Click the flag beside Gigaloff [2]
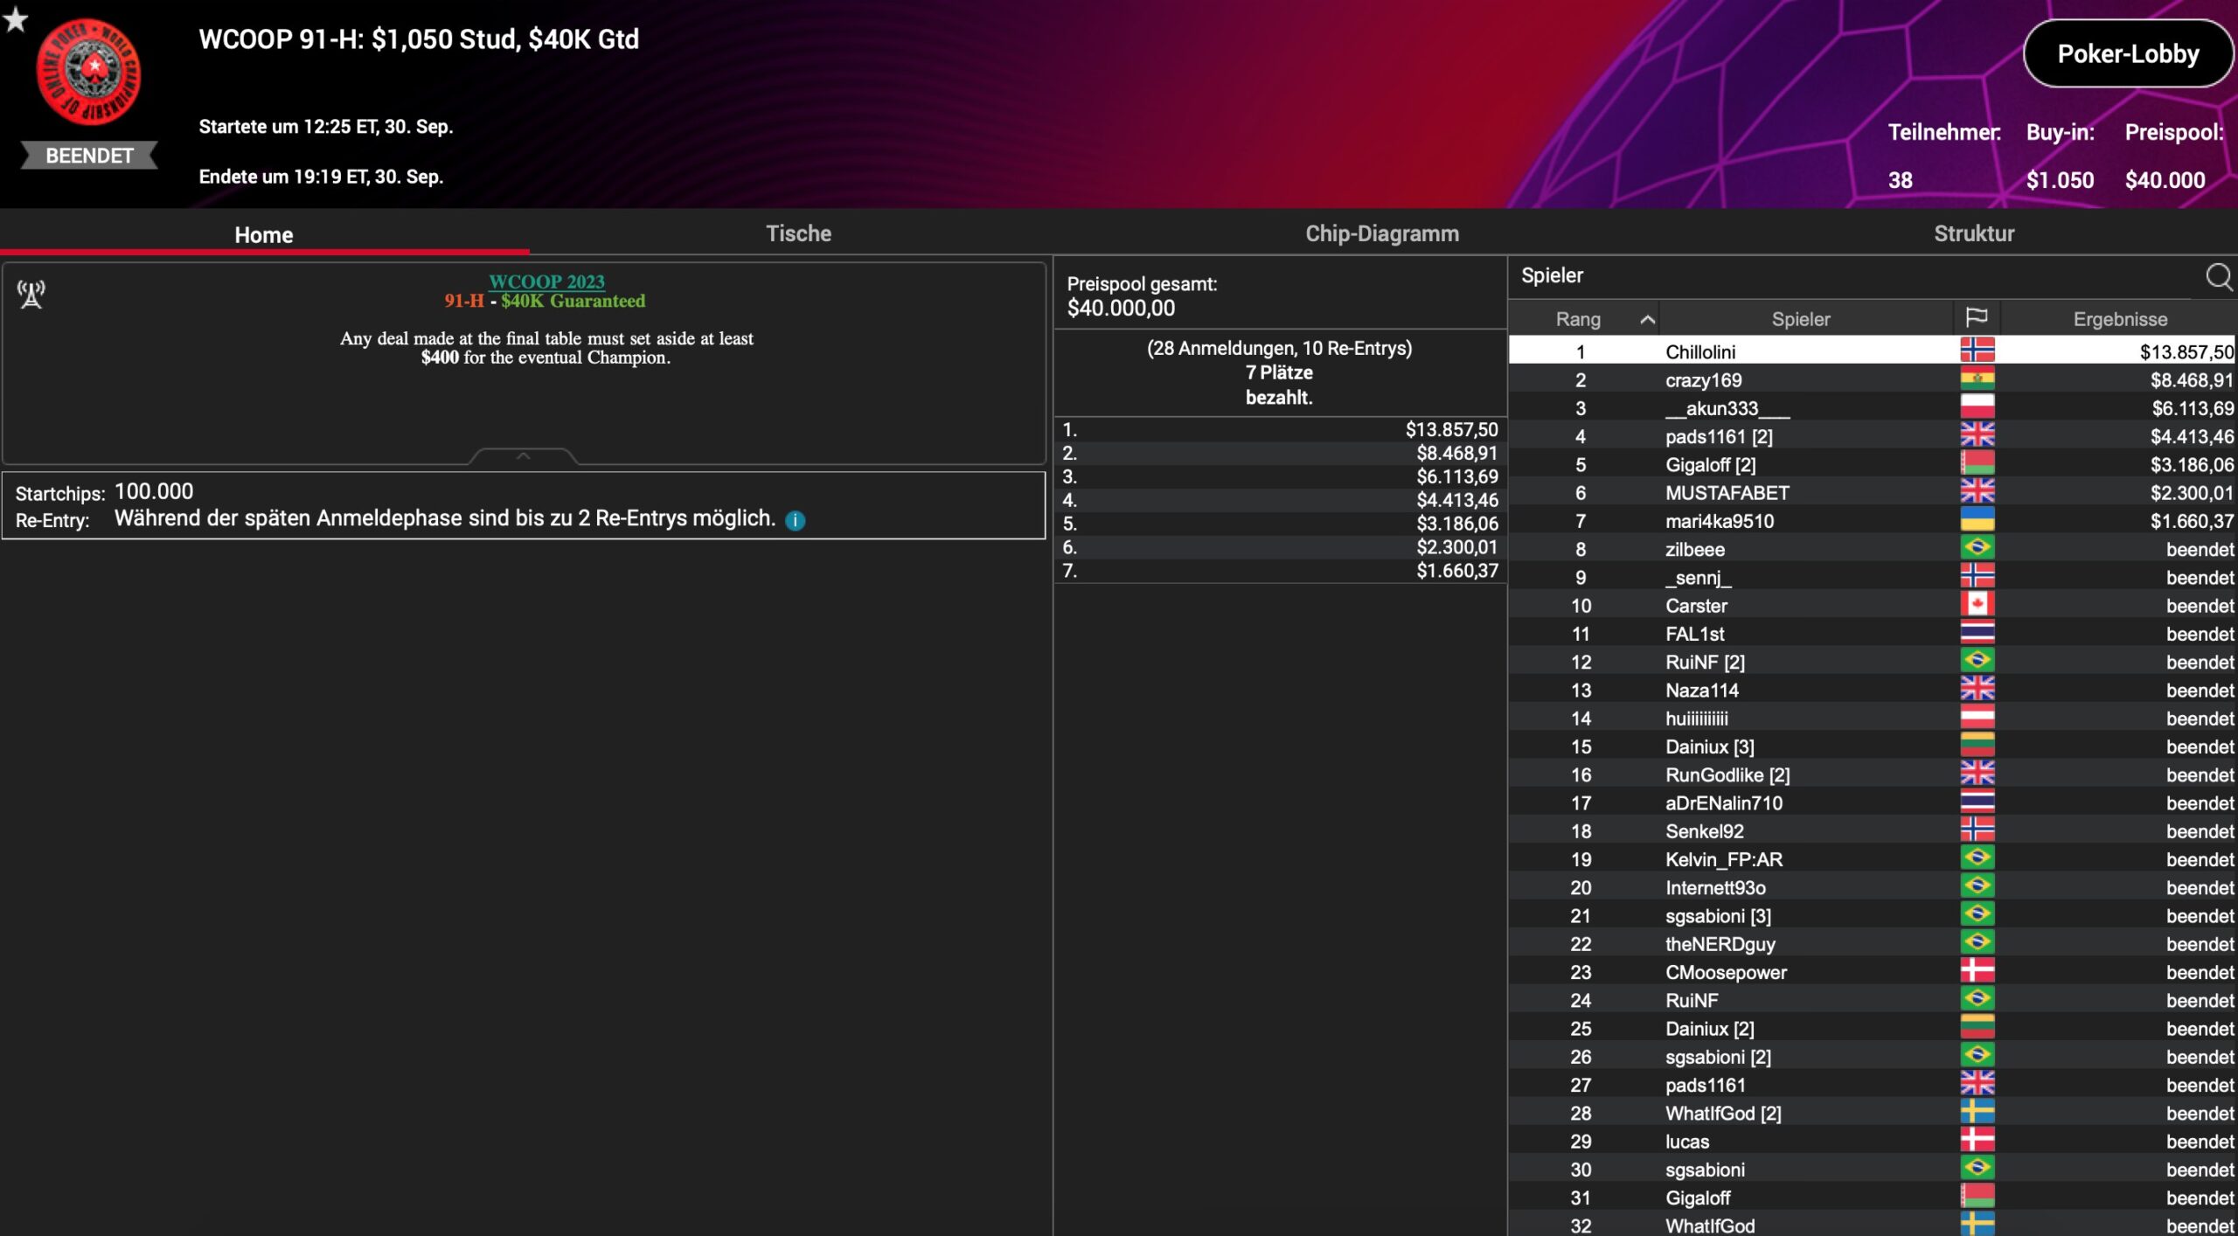2238x1236 pixels. [x=1977, y=463]
